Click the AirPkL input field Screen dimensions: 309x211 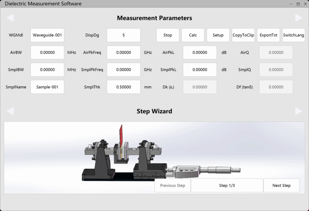click(200, 52)
